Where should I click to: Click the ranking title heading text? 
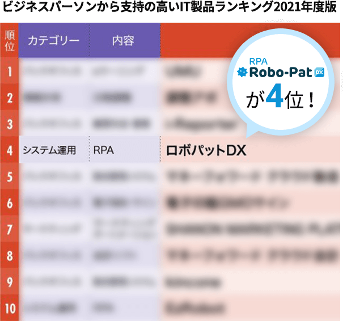click(170, 7)
